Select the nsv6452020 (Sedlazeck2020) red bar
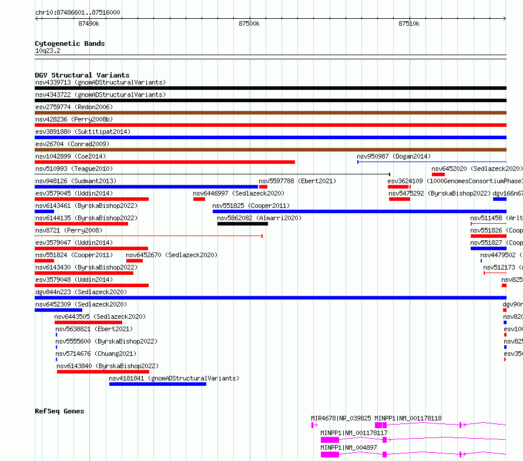 [x=438, y=174]
